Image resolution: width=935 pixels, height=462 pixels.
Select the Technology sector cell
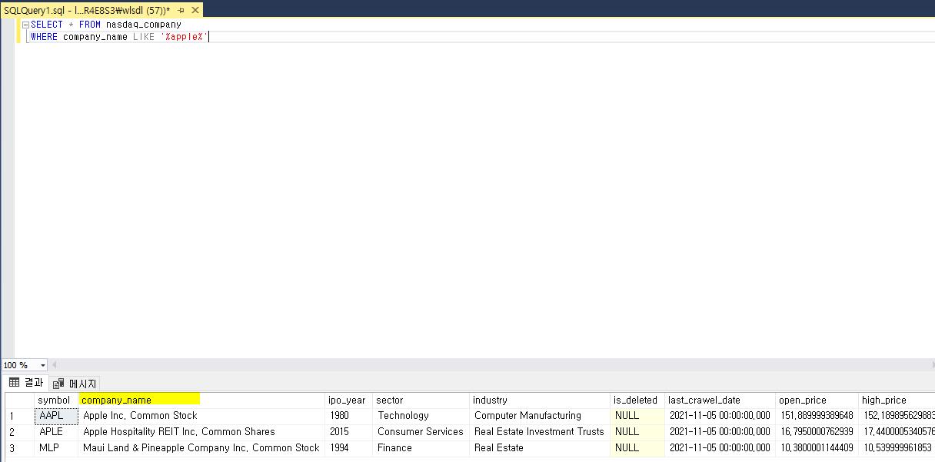421,416
